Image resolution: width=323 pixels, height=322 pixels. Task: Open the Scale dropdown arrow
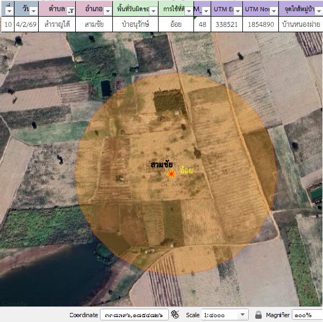[243, 315]
